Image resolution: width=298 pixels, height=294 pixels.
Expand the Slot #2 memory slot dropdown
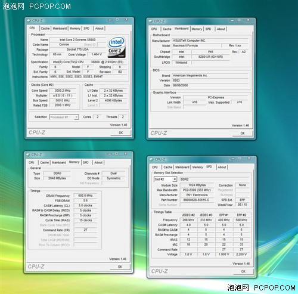pos(175,180)
